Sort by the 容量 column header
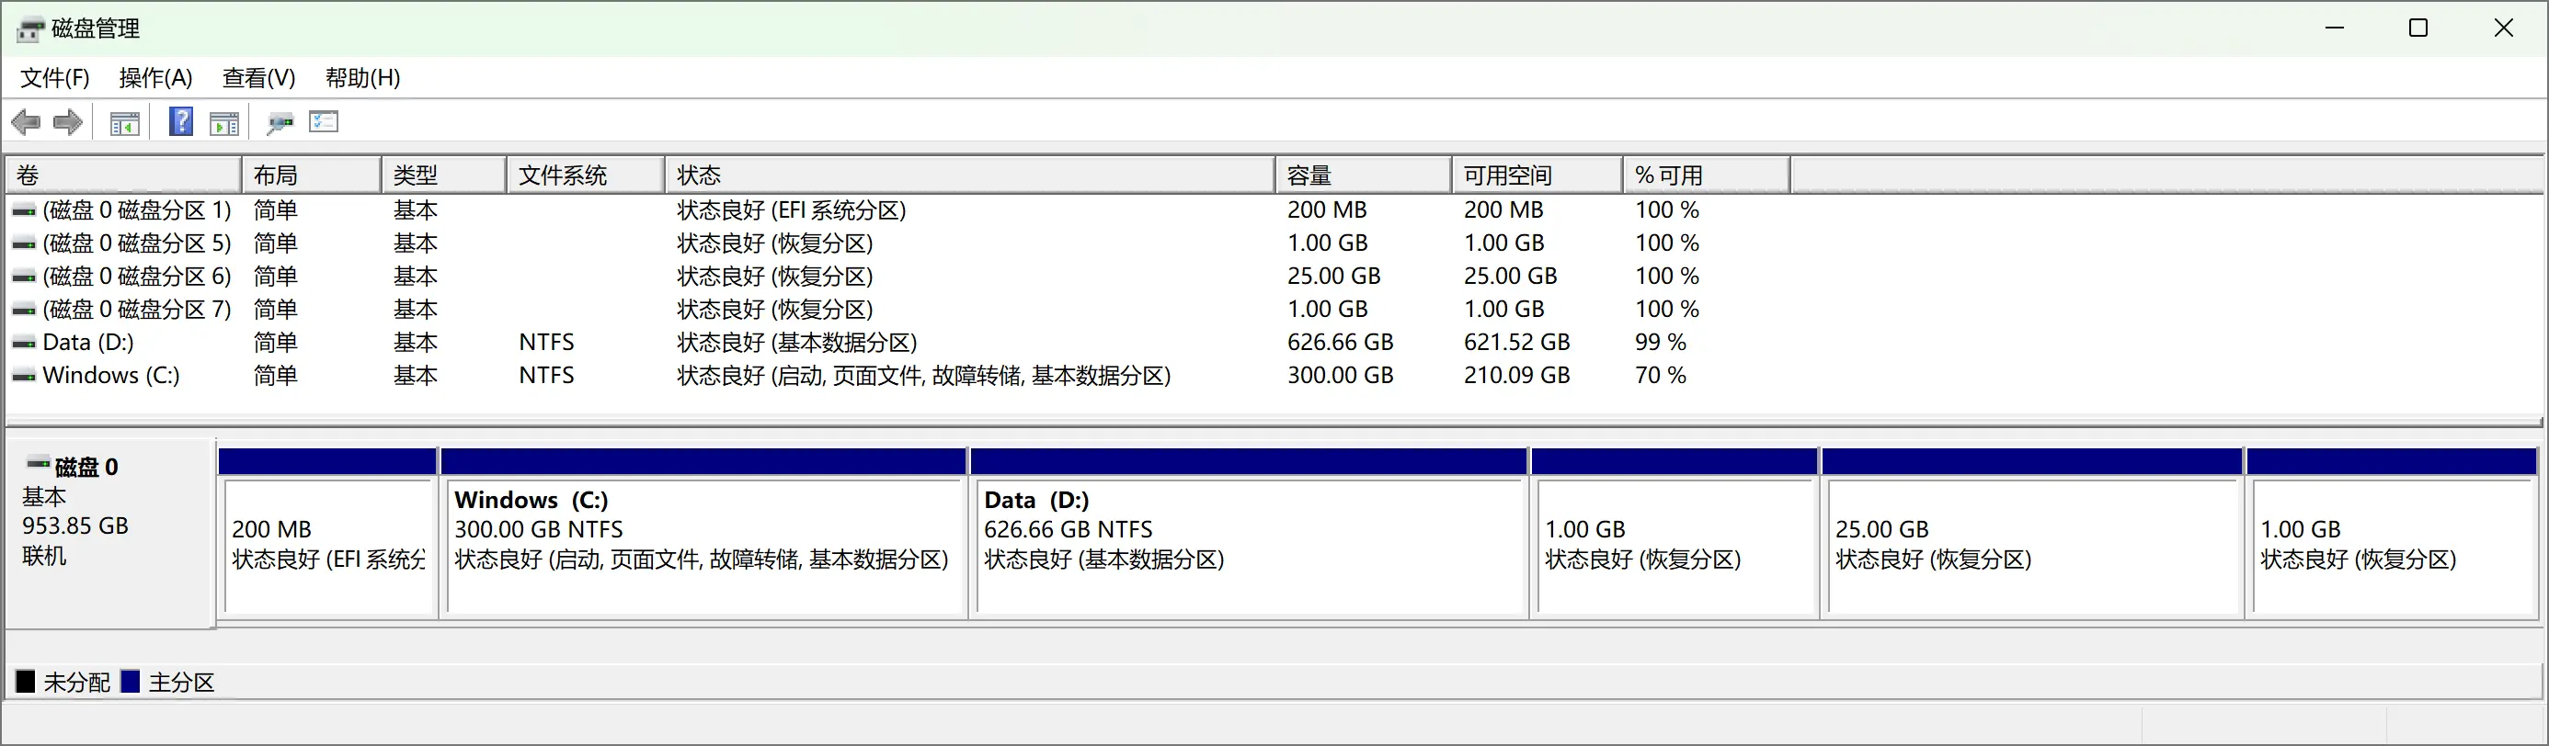Viewport: 2549px width, 746px height. tap(1365, 175)
